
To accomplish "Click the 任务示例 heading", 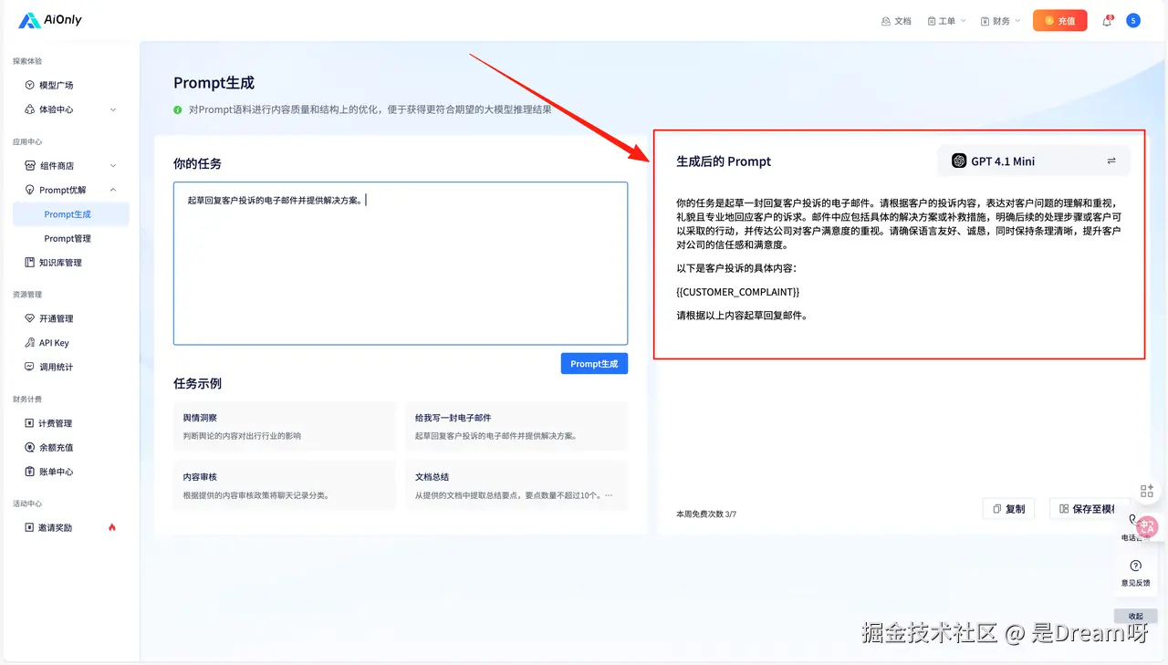I will (197, 384).
